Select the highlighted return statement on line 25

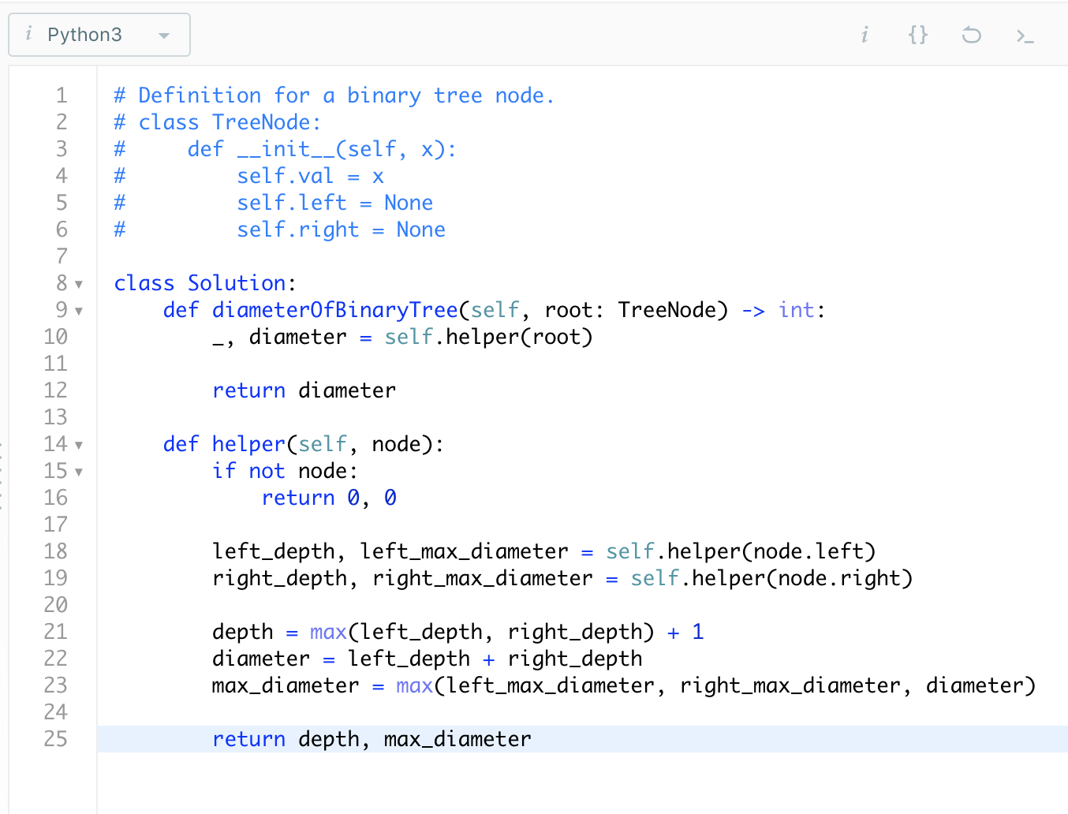[x=371, y=739]
